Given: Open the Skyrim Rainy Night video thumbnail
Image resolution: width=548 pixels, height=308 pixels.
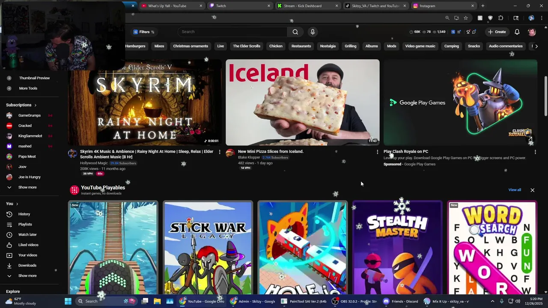Looking at the screenshot, I should click(x=145, y=103).
